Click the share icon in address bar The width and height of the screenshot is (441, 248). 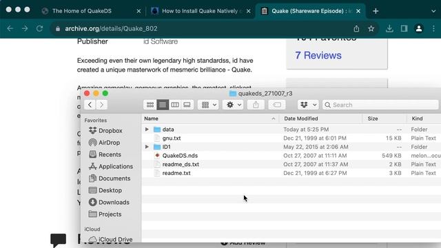coord(356,28)
